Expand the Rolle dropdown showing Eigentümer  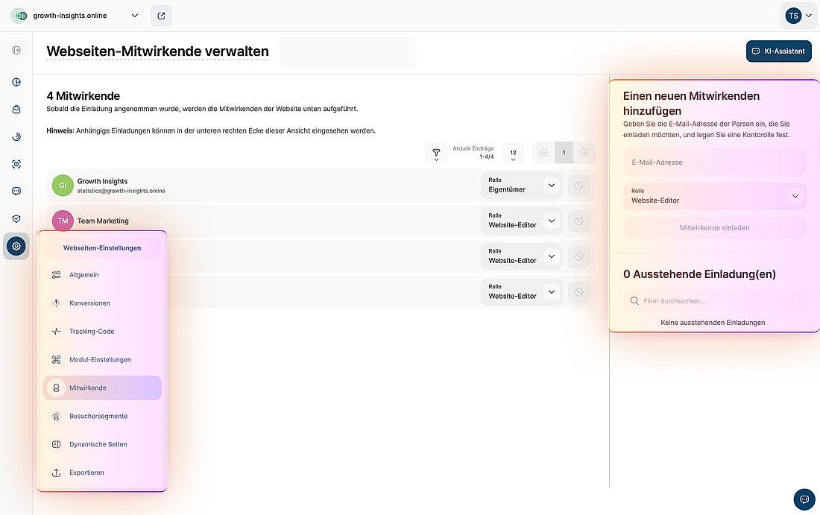pos(551,185)
